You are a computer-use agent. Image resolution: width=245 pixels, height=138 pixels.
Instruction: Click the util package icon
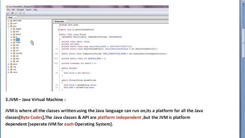click(14, 61)
